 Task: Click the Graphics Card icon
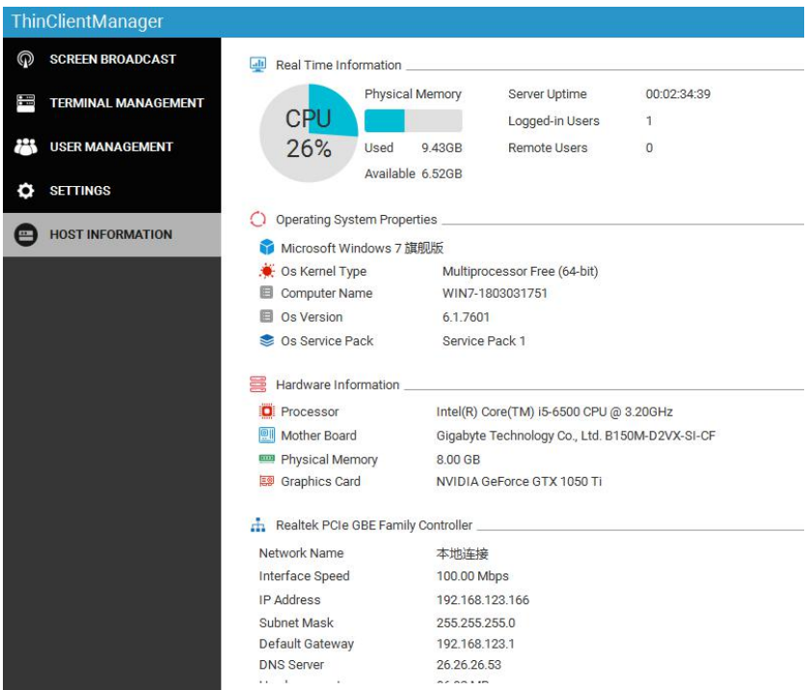[x=267, y=482]
